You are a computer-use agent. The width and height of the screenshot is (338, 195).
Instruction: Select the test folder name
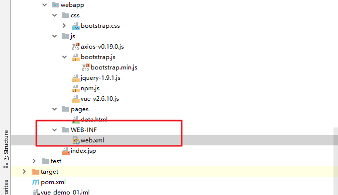point(56,161)
